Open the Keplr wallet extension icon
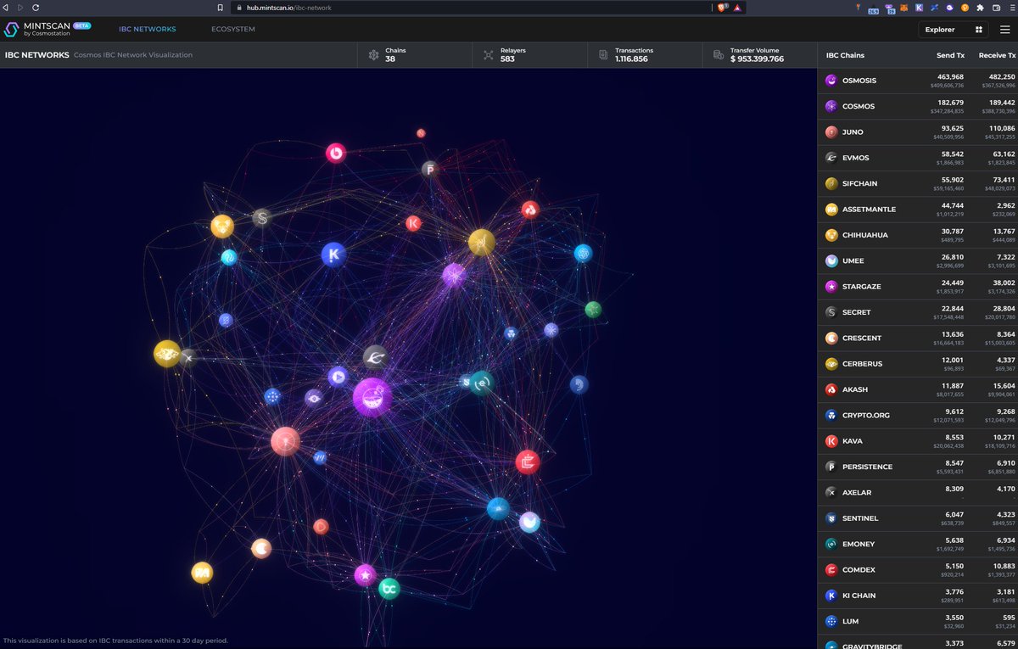The image size is (1018, 649). point(919,7)
